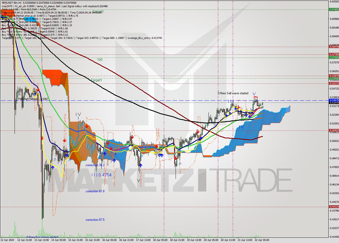Image resolution: width=339 pixels, height=243 pixels.
Task: Click the red 0.58478 price tag
Action: click(334, 47)
